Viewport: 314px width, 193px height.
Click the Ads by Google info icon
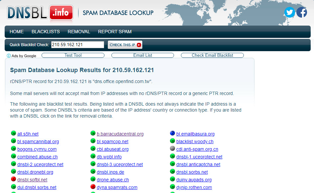(x=9, y=56)
